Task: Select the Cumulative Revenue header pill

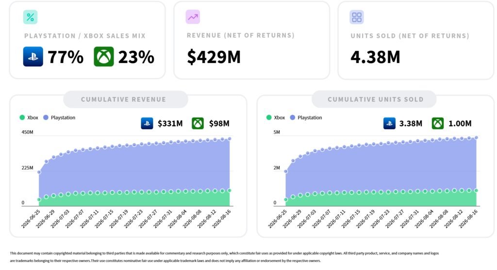Action: click(126, 99)
